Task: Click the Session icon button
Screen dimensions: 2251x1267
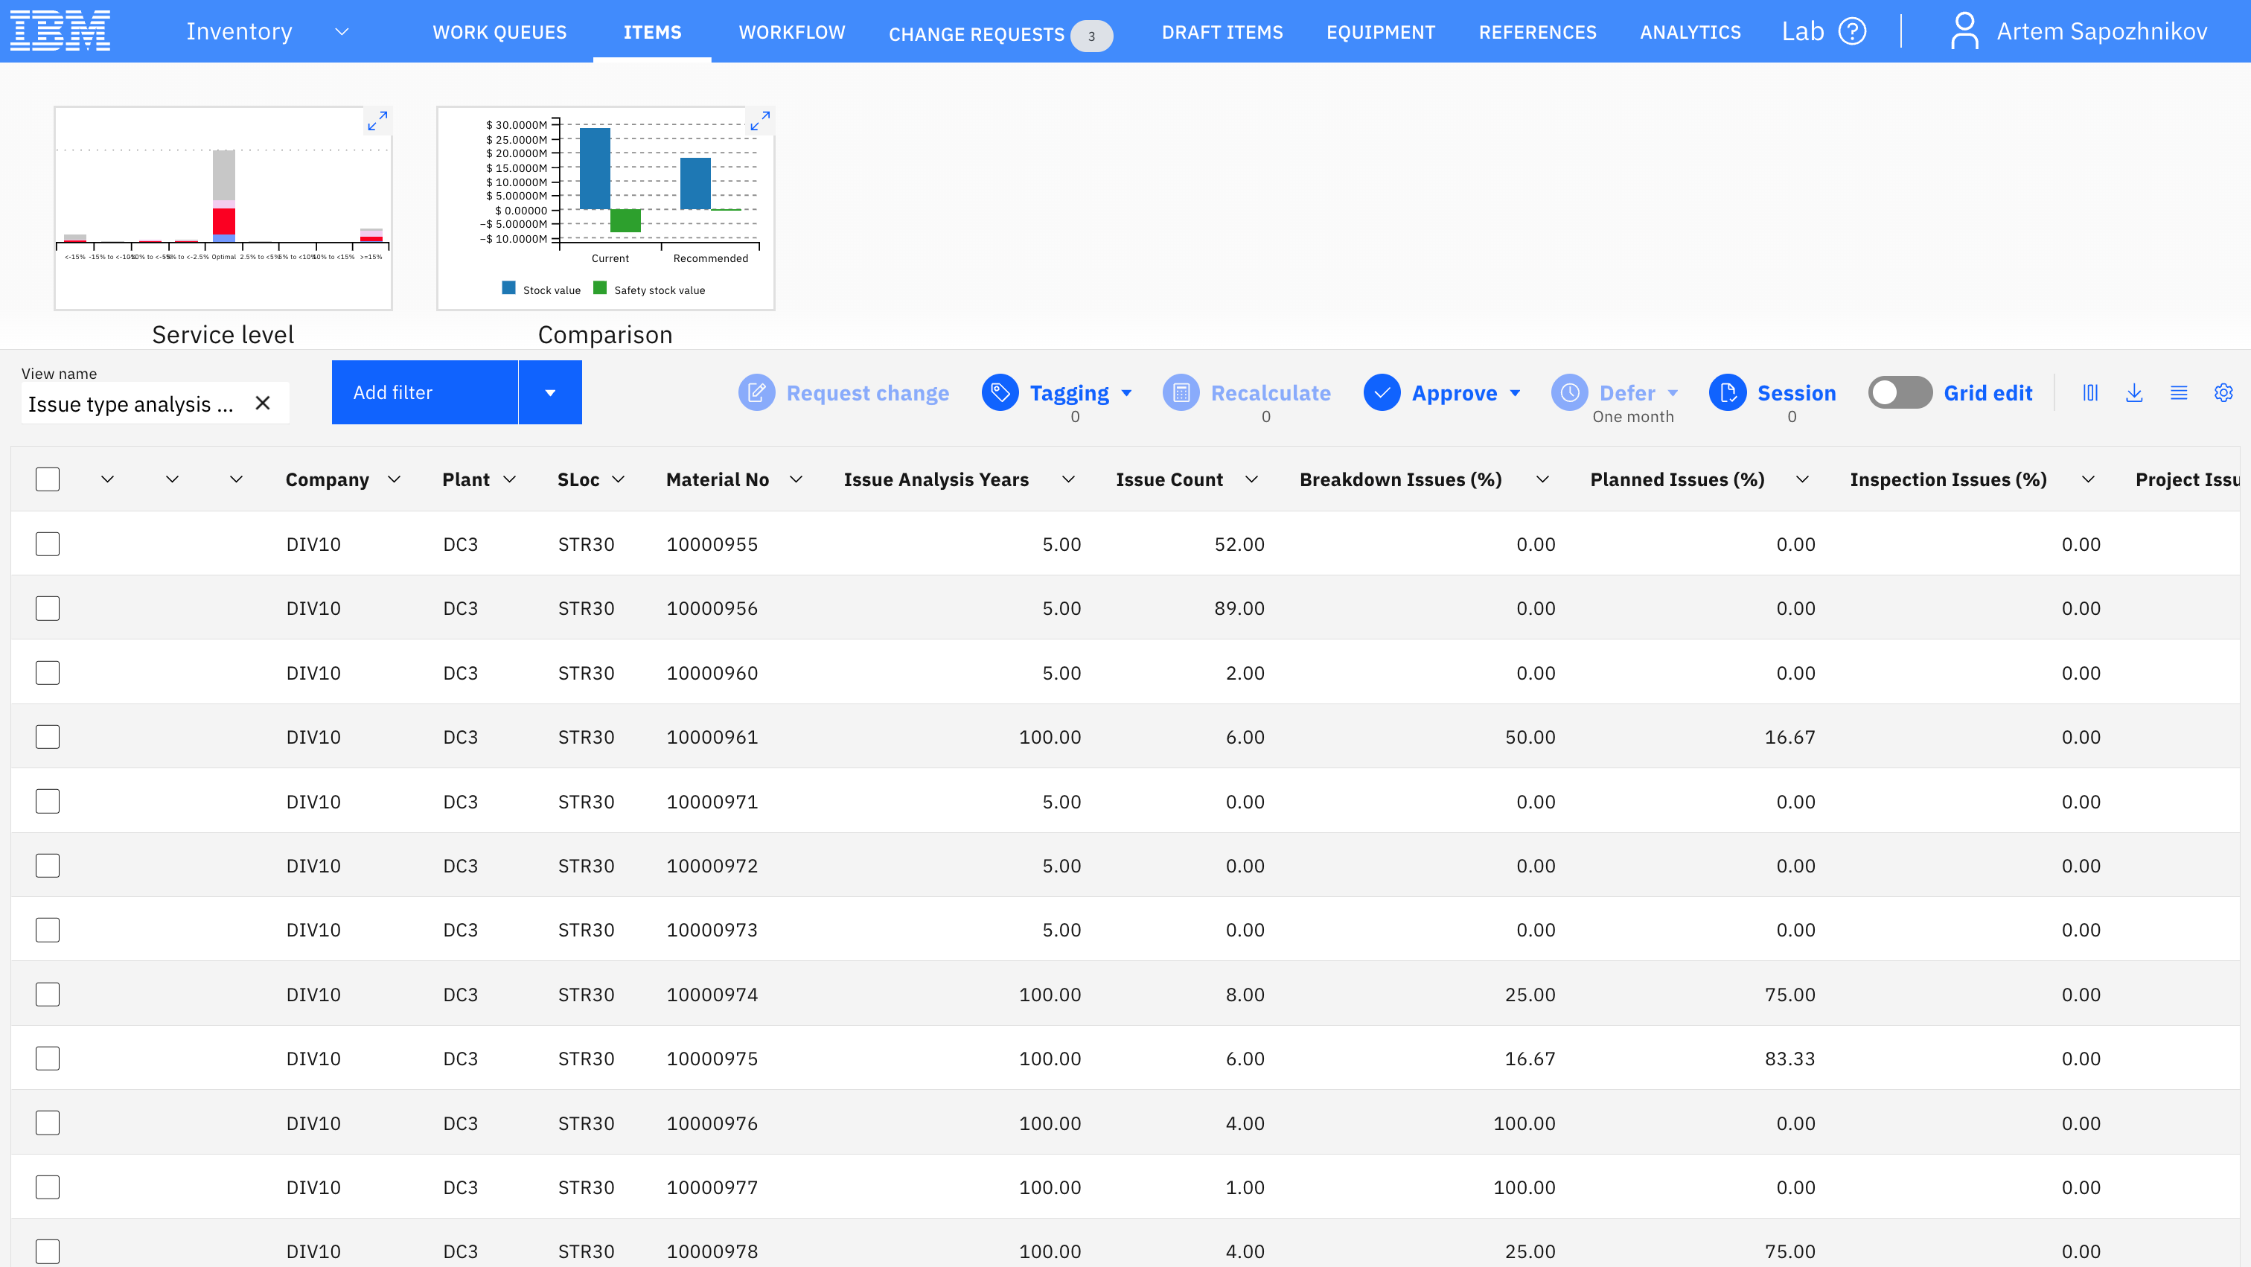Action: [x=1728, y=393]
